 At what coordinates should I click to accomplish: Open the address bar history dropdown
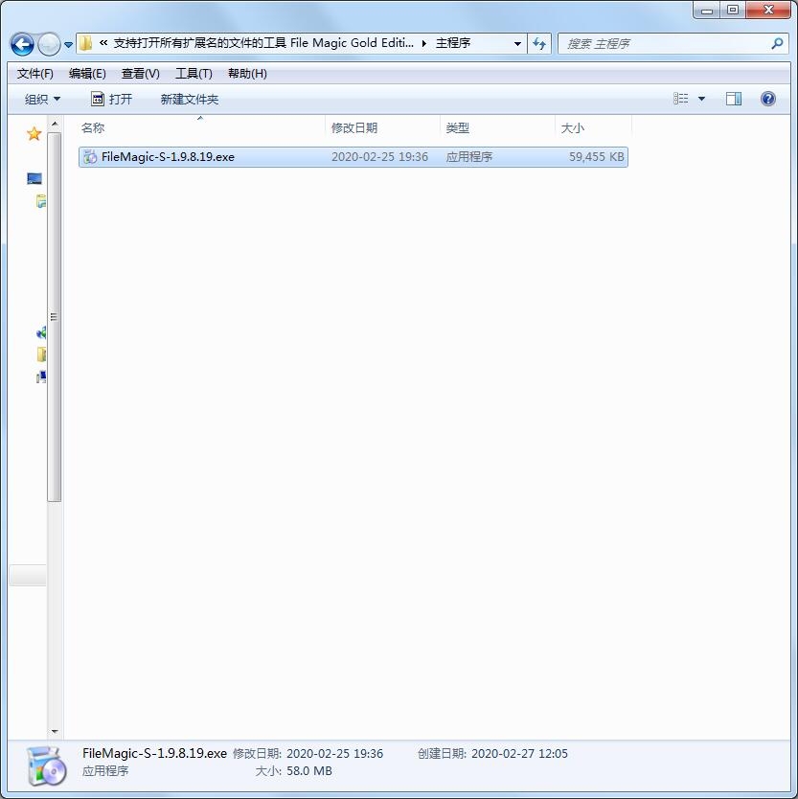pos(517,44)
